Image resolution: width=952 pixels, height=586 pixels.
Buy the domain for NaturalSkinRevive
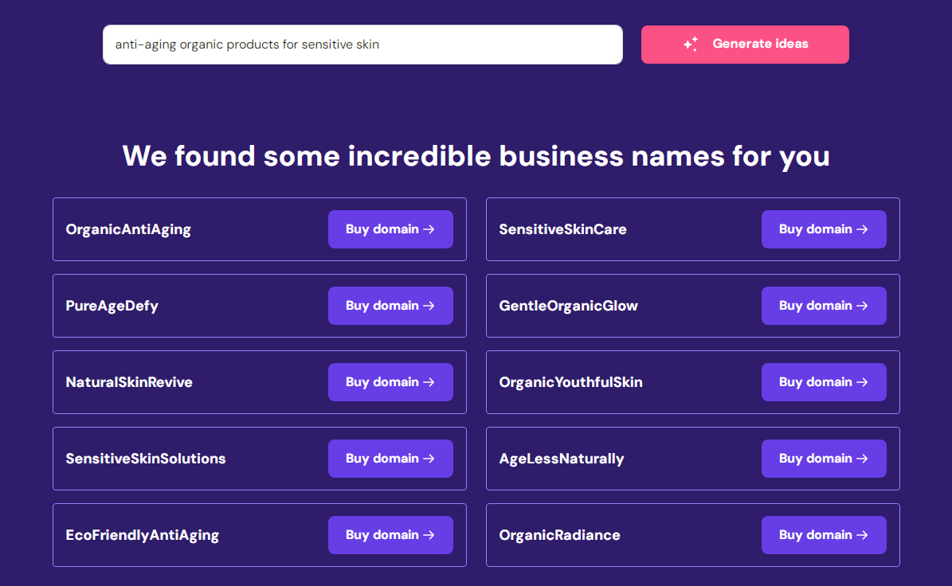390,381
